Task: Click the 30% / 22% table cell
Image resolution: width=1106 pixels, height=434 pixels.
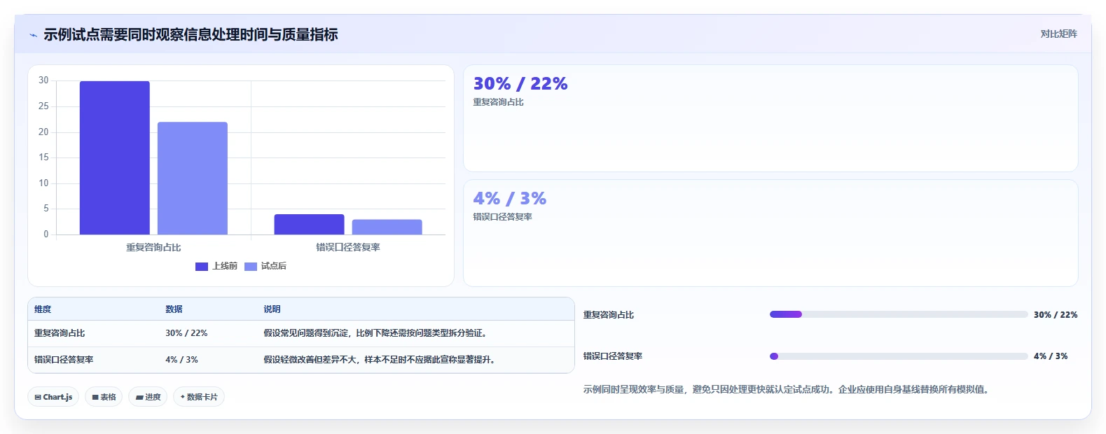Action: tap(186, 333)
